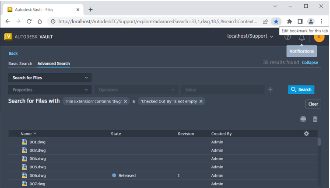Open file 004.dwg
This screenshot has width=330, height=188.
[x=38, y=159]
